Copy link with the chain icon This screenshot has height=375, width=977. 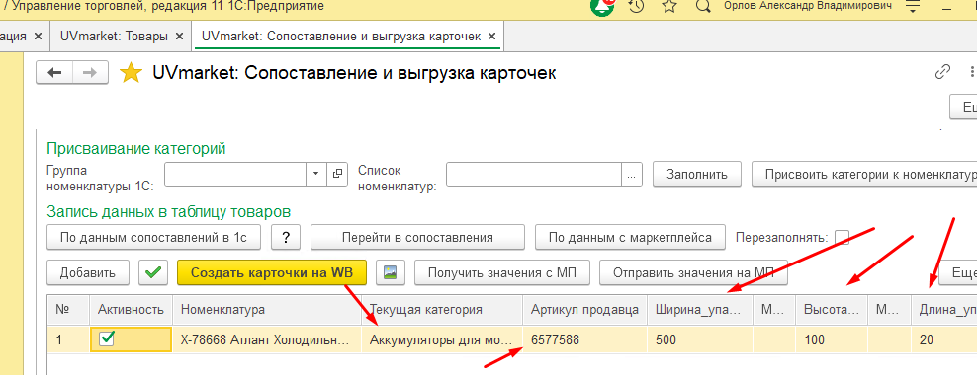[x=942, y=71]
